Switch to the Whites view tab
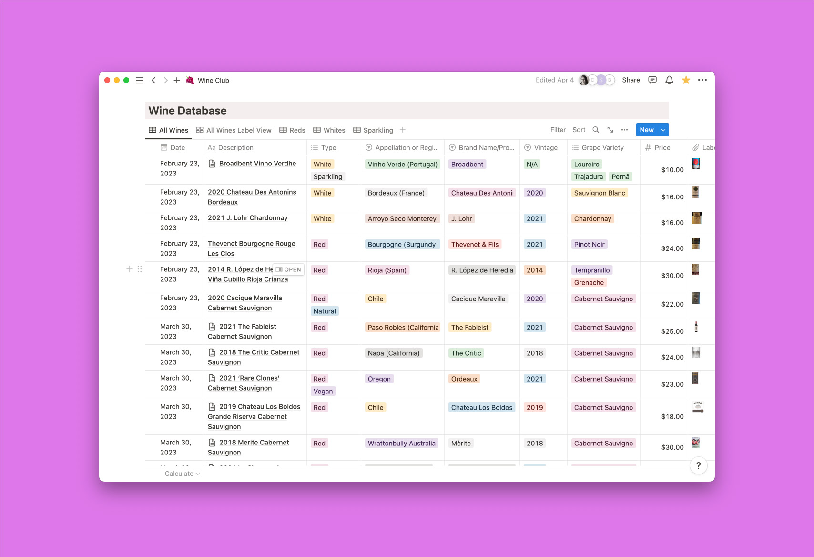 click(329, 130)
